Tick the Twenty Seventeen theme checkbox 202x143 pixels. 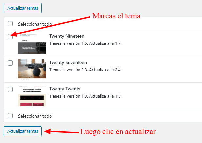tap(10, 63)
